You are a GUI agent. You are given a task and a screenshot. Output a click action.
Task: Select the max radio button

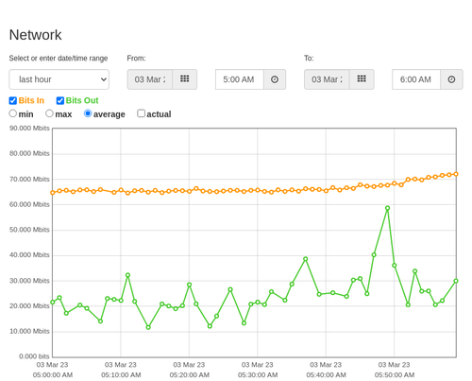click(49, 113)
